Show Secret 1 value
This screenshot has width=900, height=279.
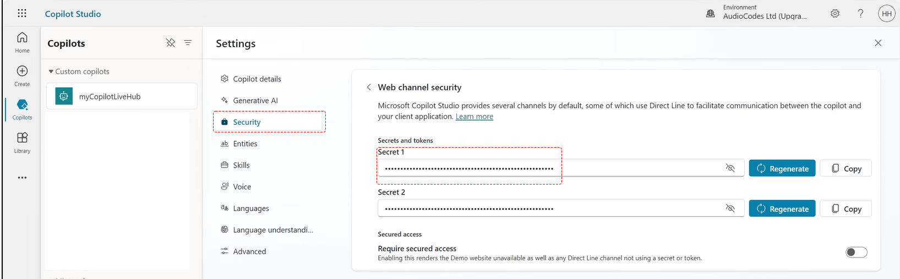click(730, 168)
